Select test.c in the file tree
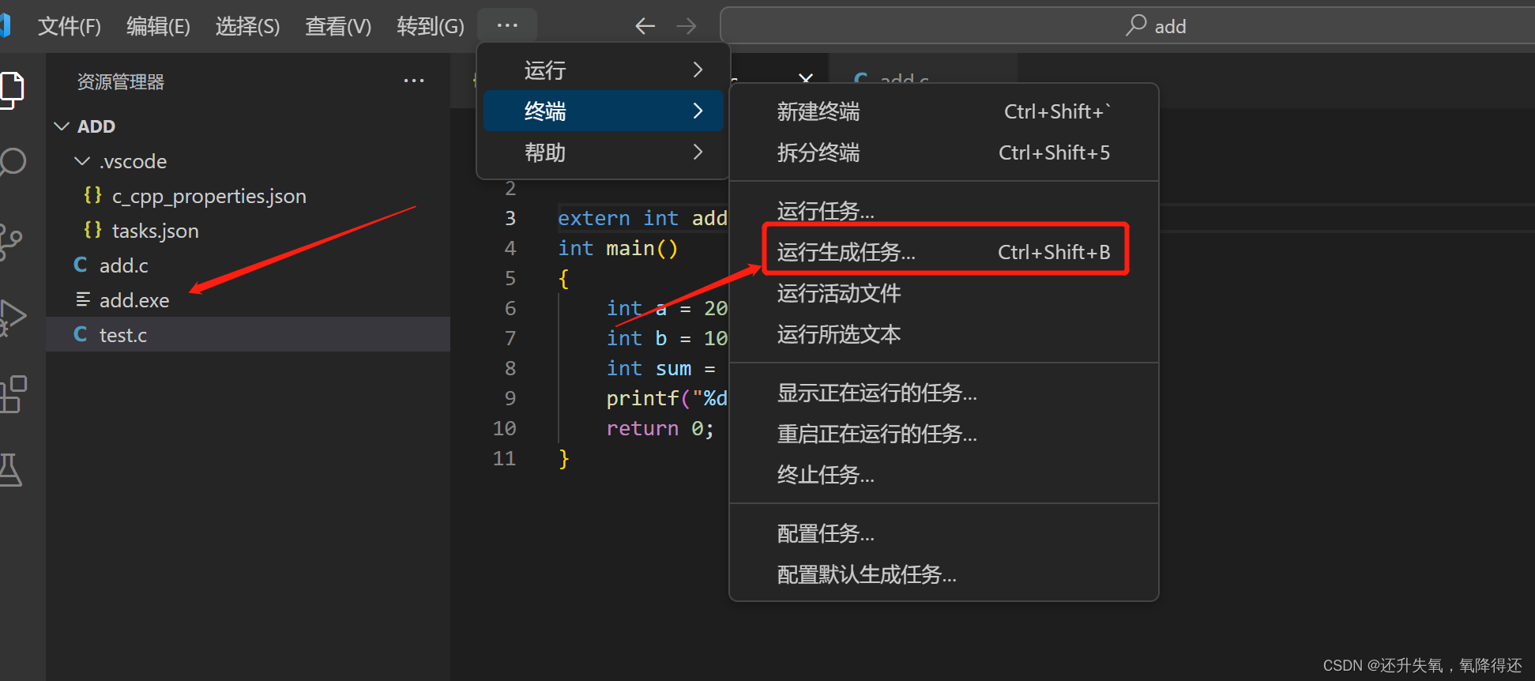 pyautogui.click(x=248, y=335)
